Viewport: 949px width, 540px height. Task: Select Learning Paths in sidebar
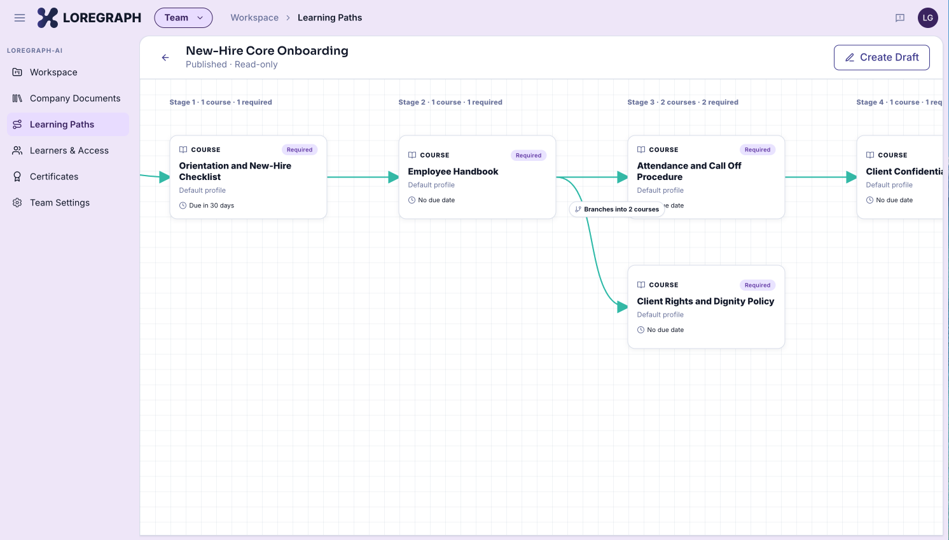point(68,125)
